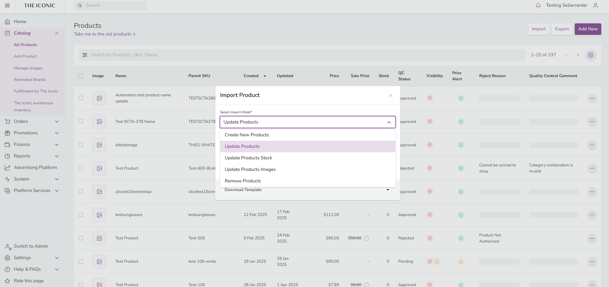Collapse the Catalog sidebar section
This screenshot has width=609, height=287.
tap(57, 33)
